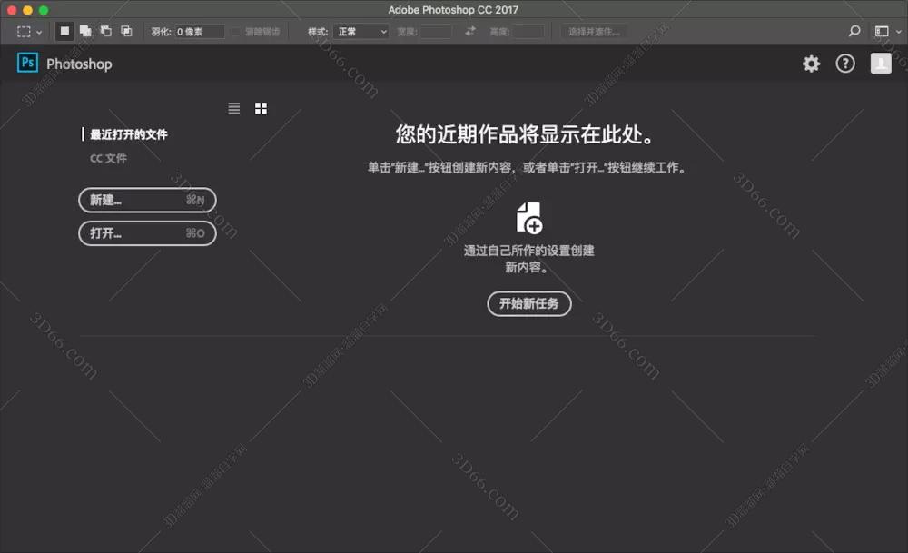Toggle the 消除锯齿 anti-alias checkbox
The width and height of the screenshot is (908, 553).
(x=237, y=31)
